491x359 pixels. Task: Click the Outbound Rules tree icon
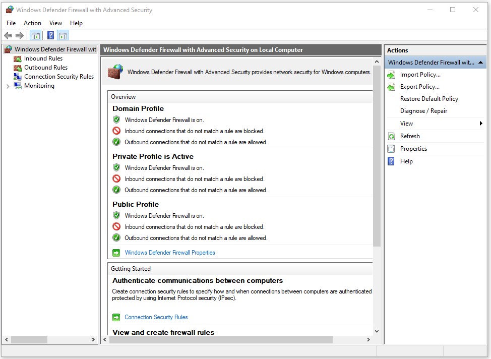pyautogui.click(x=18, y=68)
